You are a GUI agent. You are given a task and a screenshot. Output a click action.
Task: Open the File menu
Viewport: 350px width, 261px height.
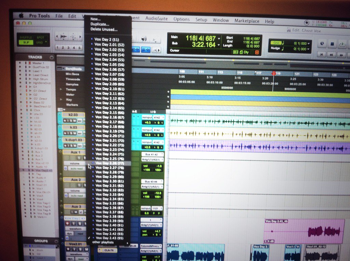point(59,16)
